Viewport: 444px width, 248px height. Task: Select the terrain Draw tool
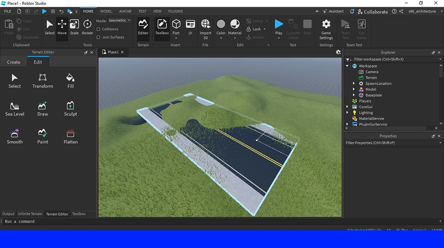click(42, 109)
